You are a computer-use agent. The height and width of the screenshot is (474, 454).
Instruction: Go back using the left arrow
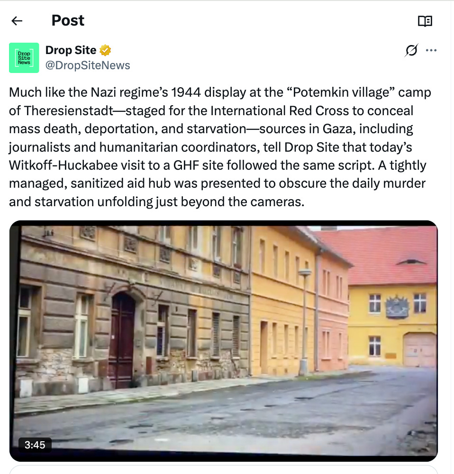pyautogui.click(x=17, y=21)
